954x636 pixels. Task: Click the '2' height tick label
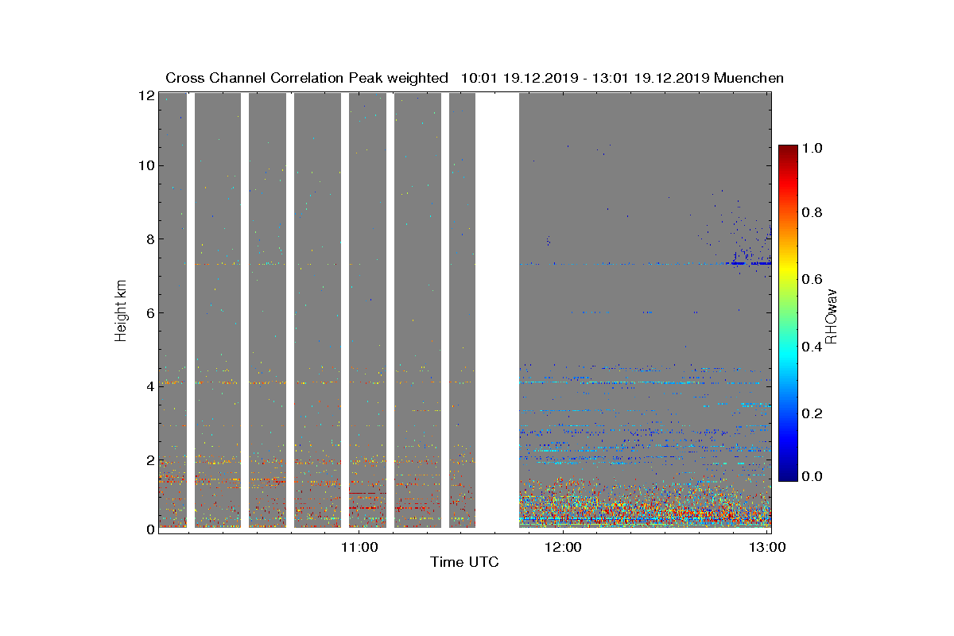(149, 460)
